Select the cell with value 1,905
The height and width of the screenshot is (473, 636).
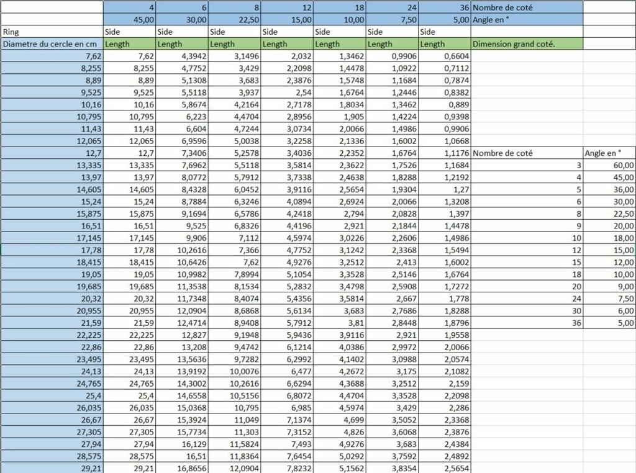pyautogui.click(x=340, y=117)
